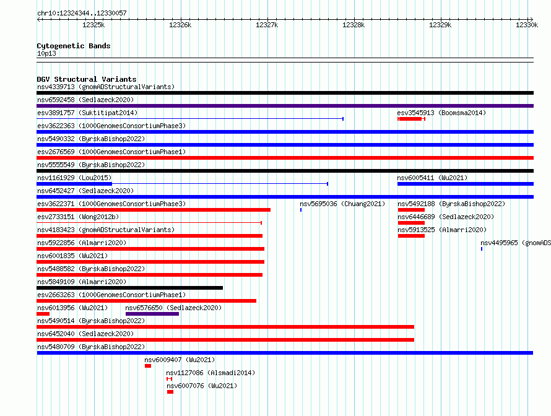
Task: Click the nsv4339713 gnomADStructuralVariants label
Action: (106, 87)
